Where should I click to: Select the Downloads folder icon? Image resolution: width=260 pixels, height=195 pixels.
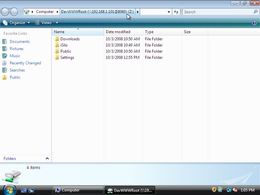tap(57, 39)
